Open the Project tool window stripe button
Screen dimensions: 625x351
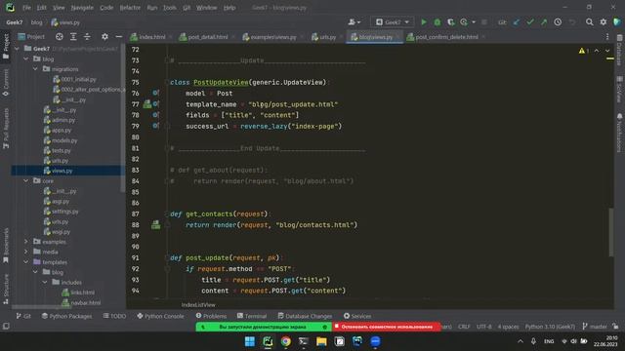pos(6,47)
